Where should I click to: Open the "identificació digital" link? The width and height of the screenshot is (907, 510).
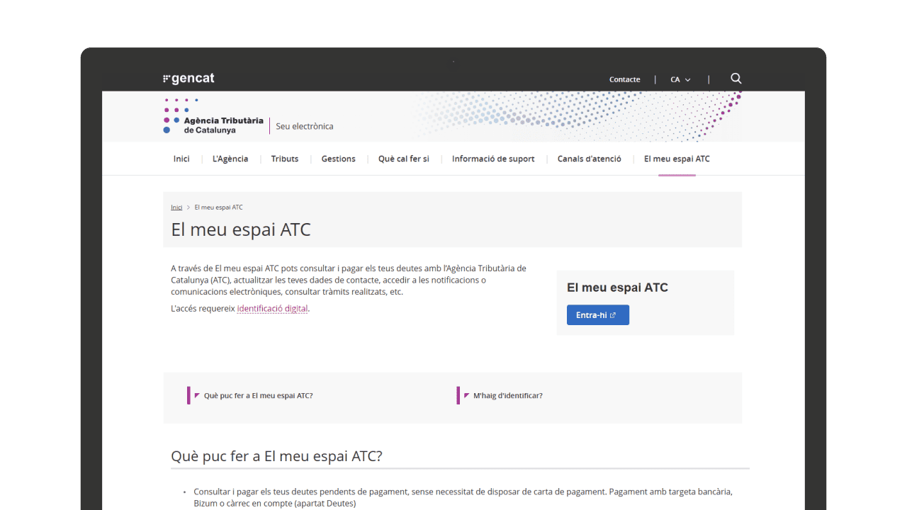pos(273,308)
